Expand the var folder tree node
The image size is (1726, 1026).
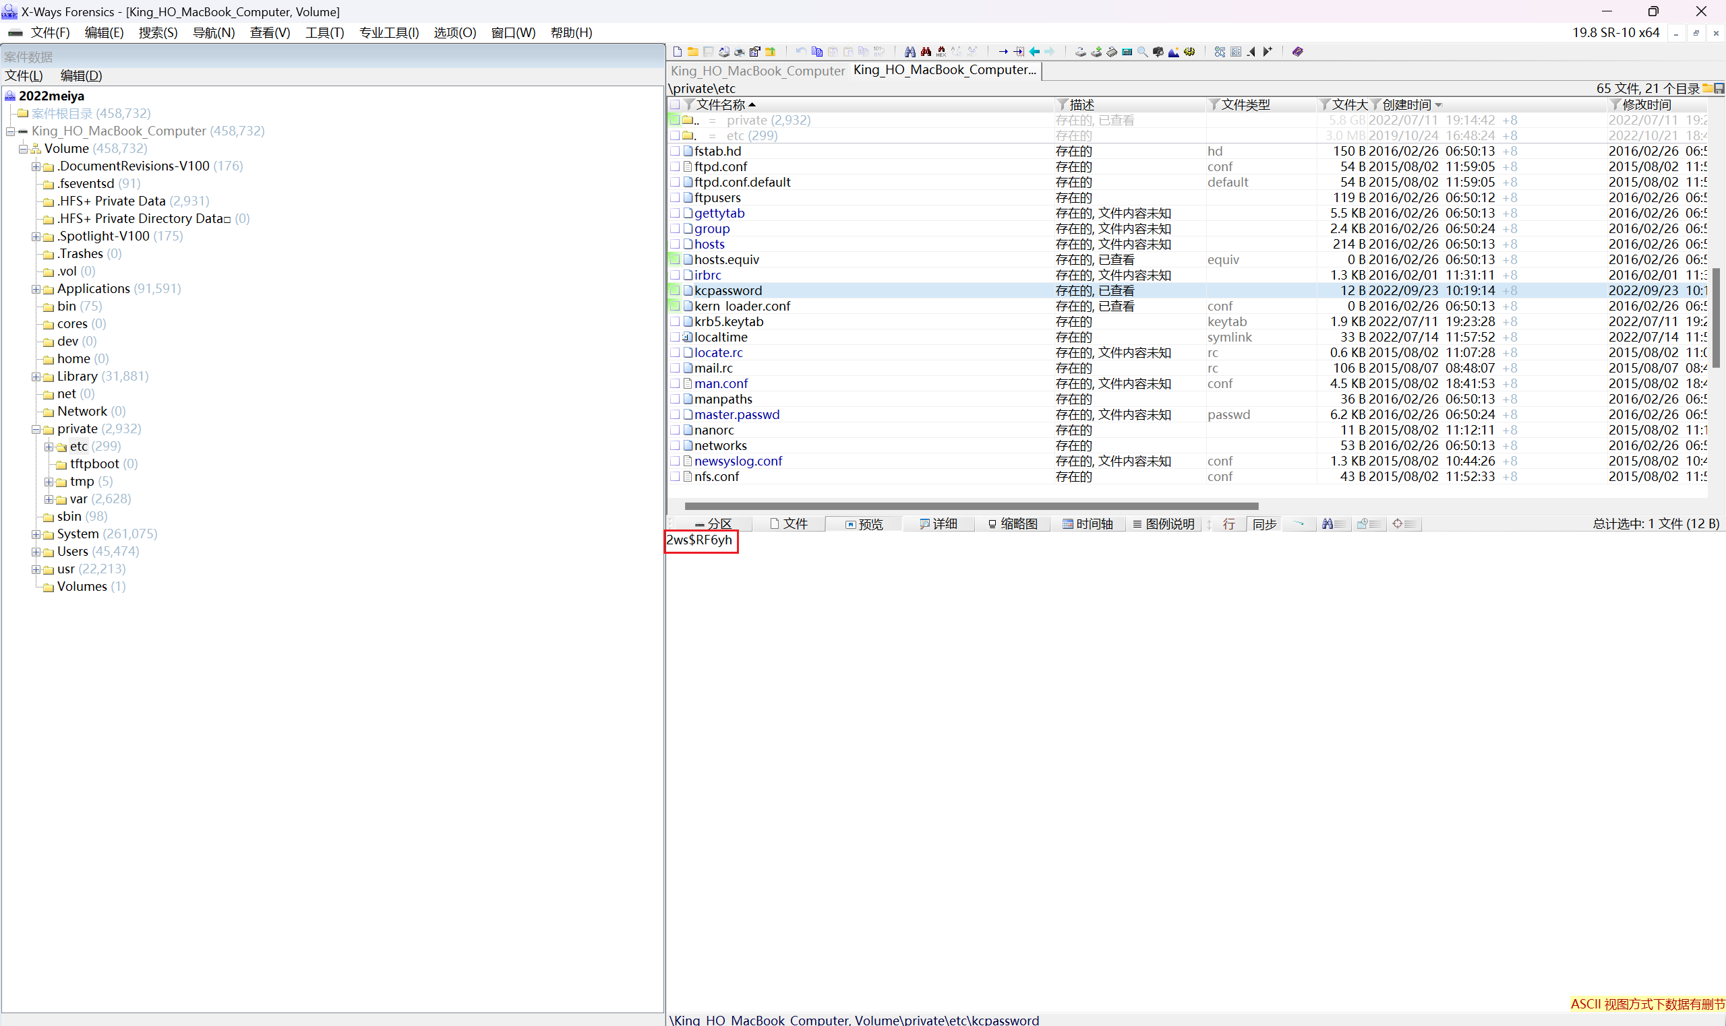pos(49,499)
